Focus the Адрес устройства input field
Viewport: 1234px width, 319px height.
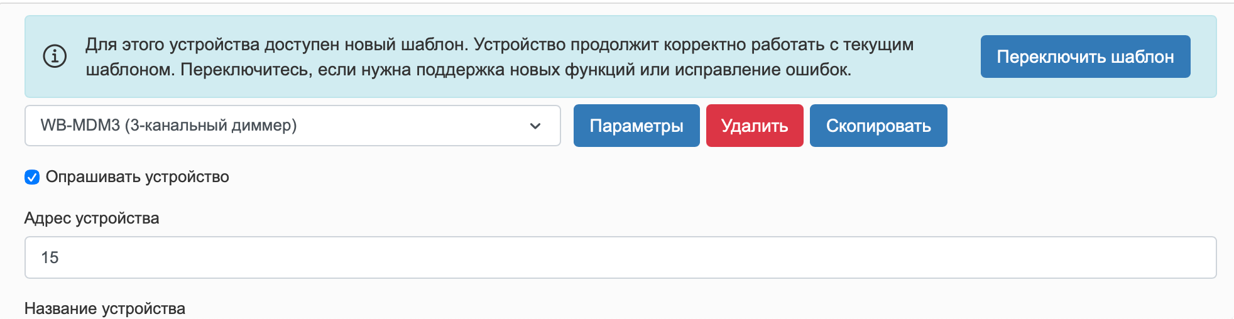click(x=621, y=257)
